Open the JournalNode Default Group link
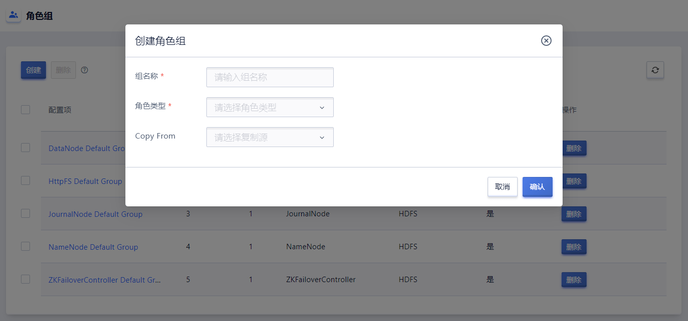Image resolution: width=688 pixels, height=321 pixels. [x=95, y=214]
